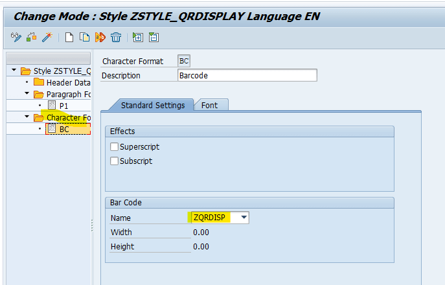445x285 pixels.
Task: Switch to the Standard Settings tab
Action: (x=153, y=106)
